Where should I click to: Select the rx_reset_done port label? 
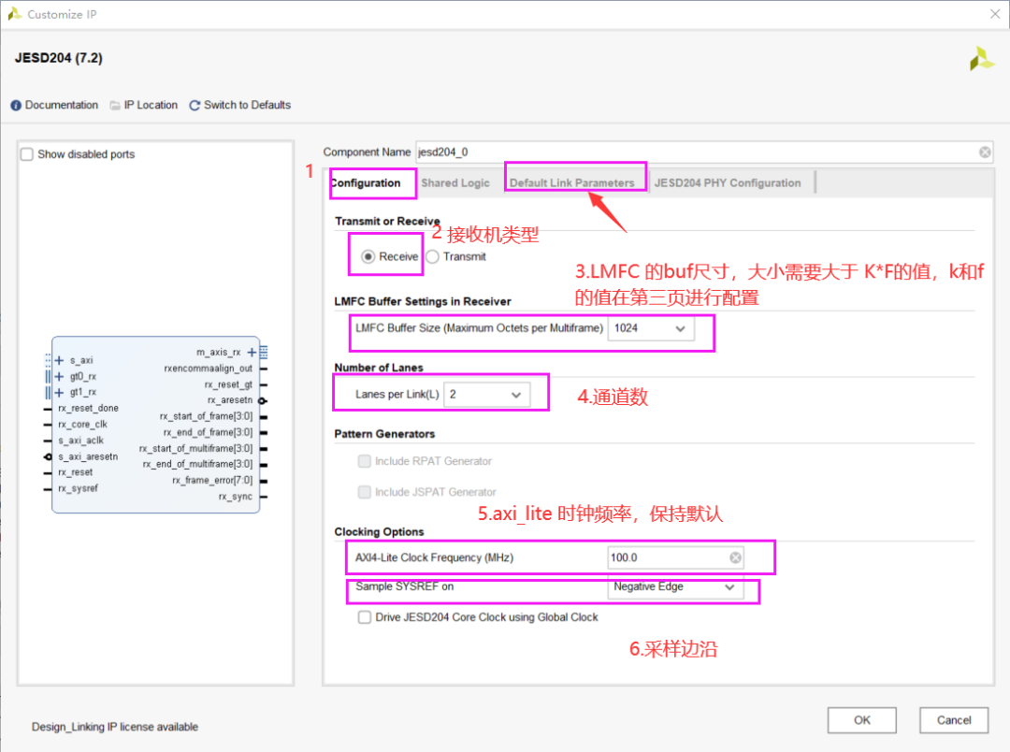pos(88,409)
